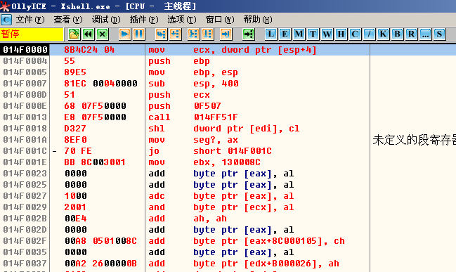Open the 查看(V) menu
The image size is (456, 272).
(x=68, y=20)
